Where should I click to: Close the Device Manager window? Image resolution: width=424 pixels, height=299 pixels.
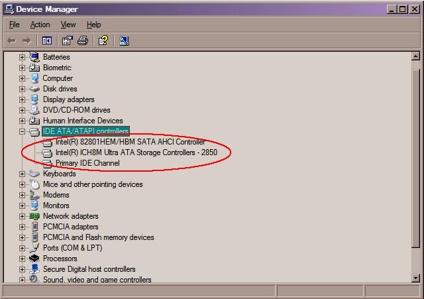[415, 9]
